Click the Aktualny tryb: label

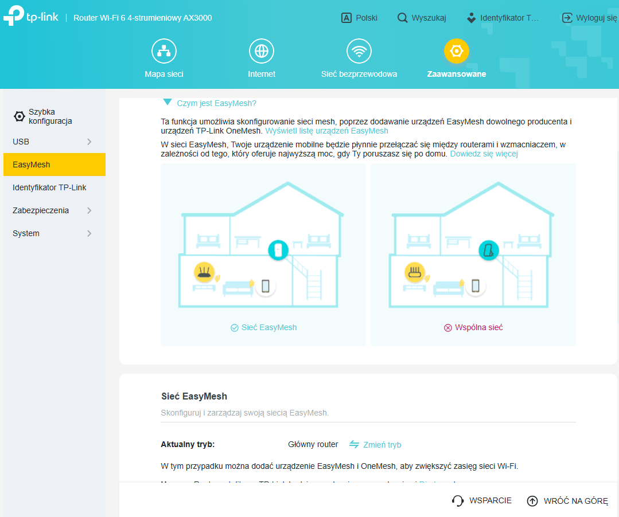coord(188,444)
